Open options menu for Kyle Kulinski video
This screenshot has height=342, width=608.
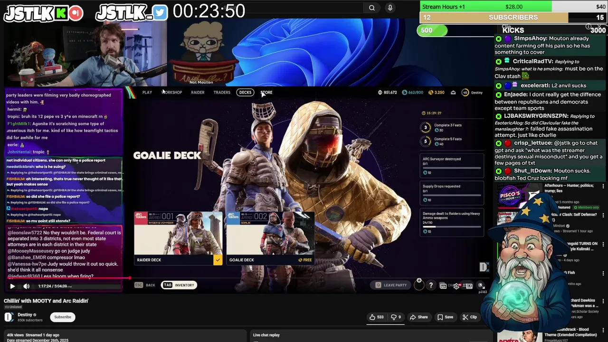pos(603,244)
